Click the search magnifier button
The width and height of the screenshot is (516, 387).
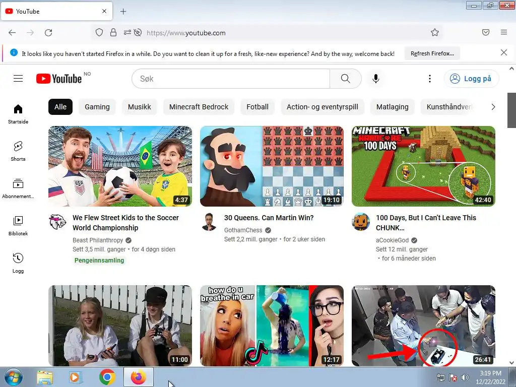coord(346,79)
